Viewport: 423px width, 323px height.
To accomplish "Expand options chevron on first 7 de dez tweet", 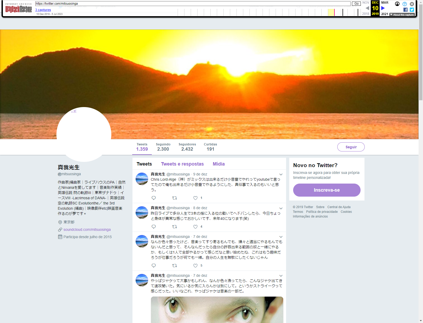I will click(x=281, y=237).
